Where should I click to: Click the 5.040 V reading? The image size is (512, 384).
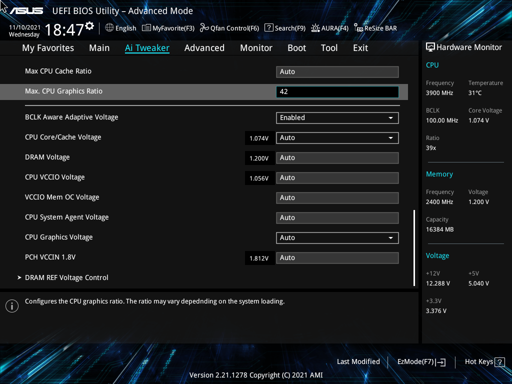(478, 283)
